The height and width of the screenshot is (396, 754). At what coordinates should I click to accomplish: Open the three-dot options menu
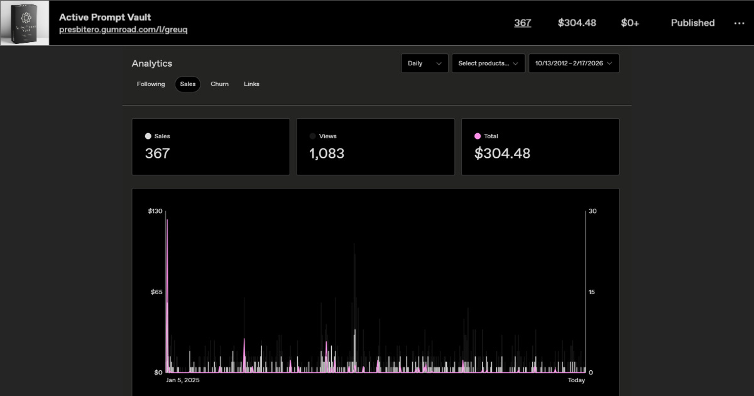[x=739, y=23]
